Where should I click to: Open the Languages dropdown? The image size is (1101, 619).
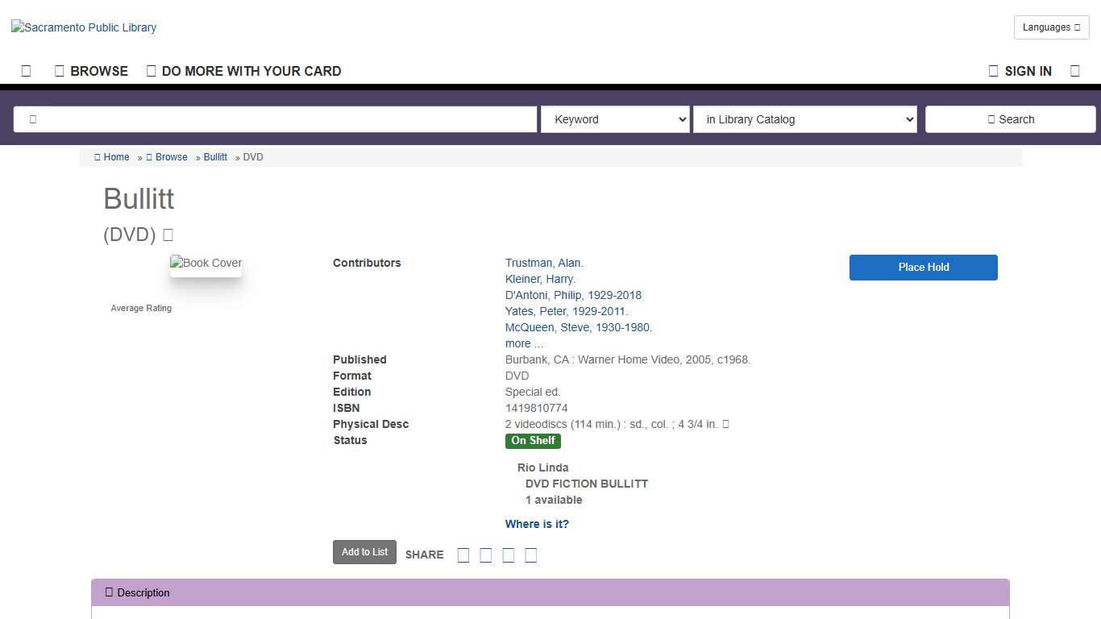click(x=1051, y=27)
